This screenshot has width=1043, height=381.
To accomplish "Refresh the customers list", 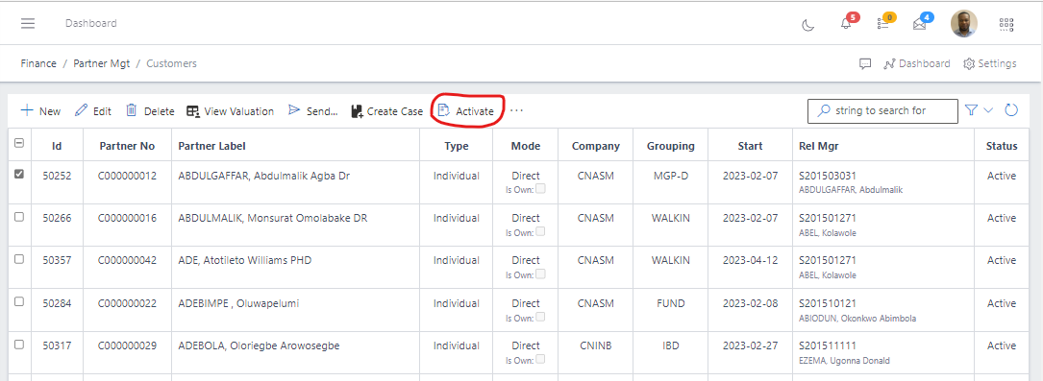I will [x=1011, y=110].
